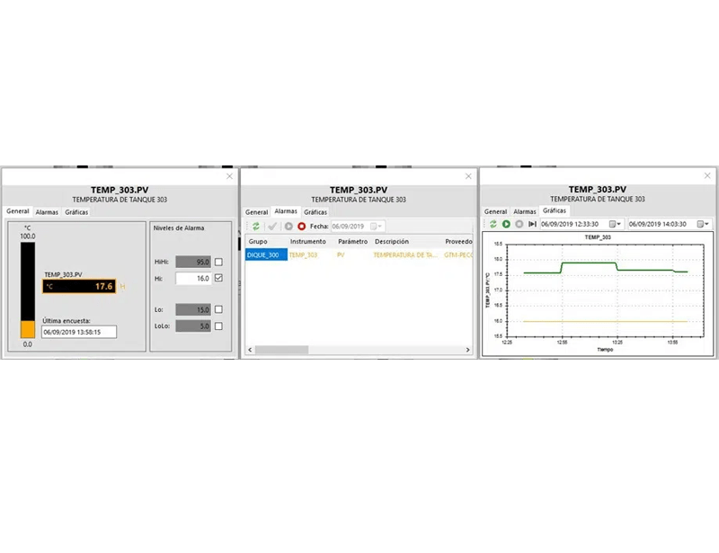The image size is (719, 553).
Task: Enable the HiHi alarm level checkbox
Action: pyautogui.click(x=218, y=262)
